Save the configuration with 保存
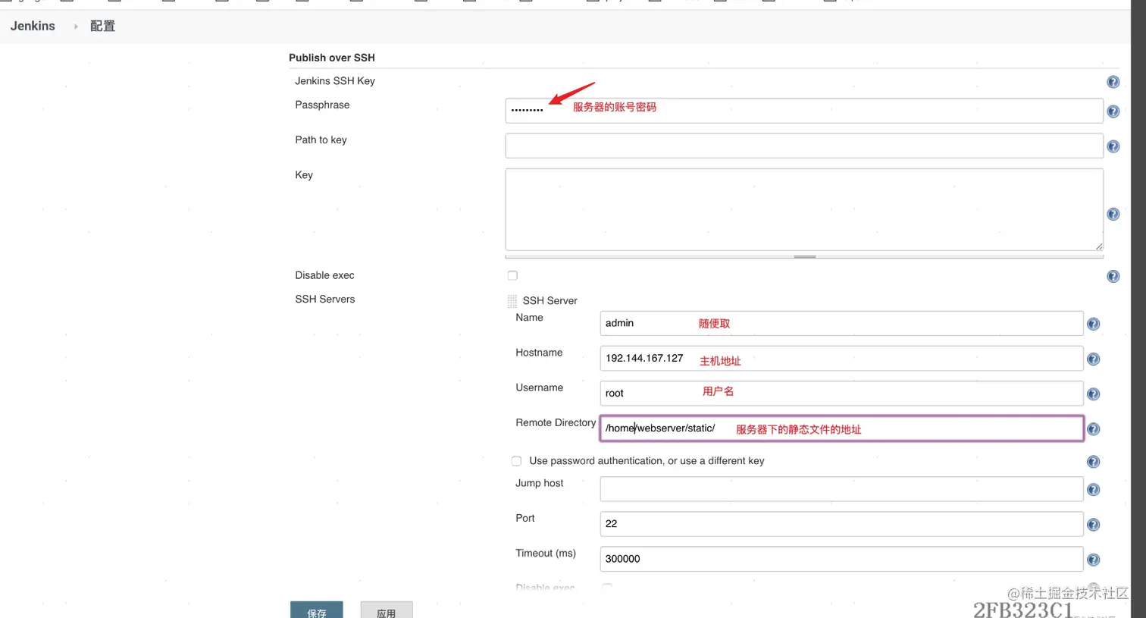 click(317, 610)
